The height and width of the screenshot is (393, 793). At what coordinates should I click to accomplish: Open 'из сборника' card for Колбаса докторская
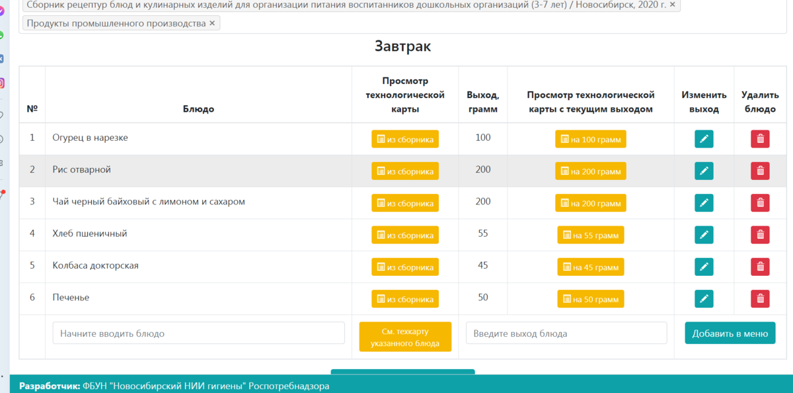click(405, 267)
